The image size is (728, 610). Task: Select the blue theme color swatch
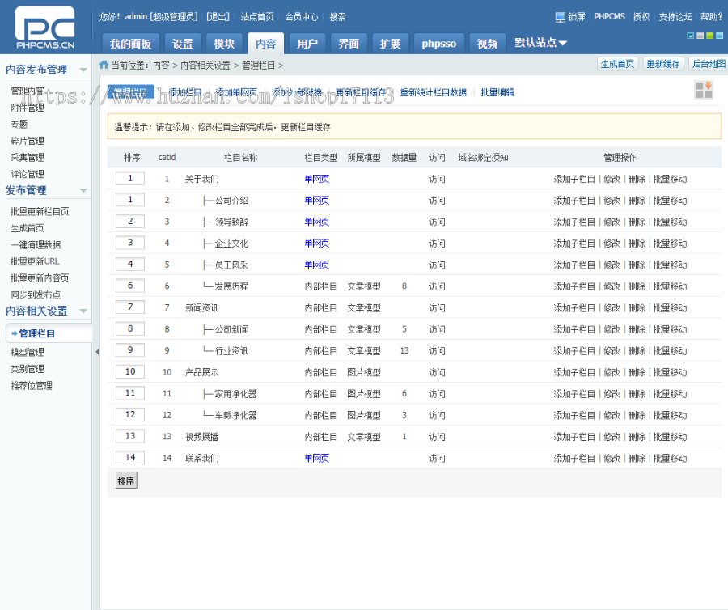tap(689, 36)
